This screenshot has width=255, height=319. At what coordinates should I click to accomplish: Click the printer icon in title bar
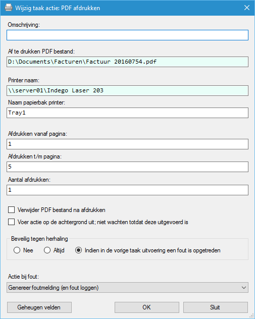pos(9,8)
